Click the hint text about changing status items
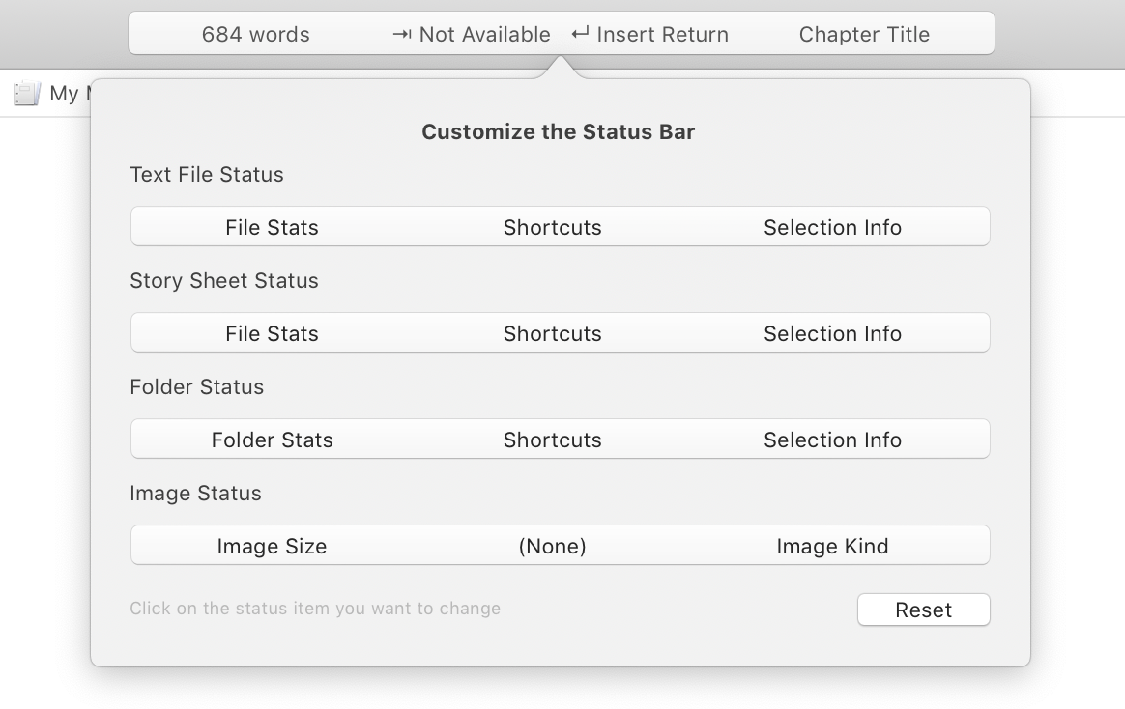Screen dimensions: 1125x709 [x=315, y=608]
